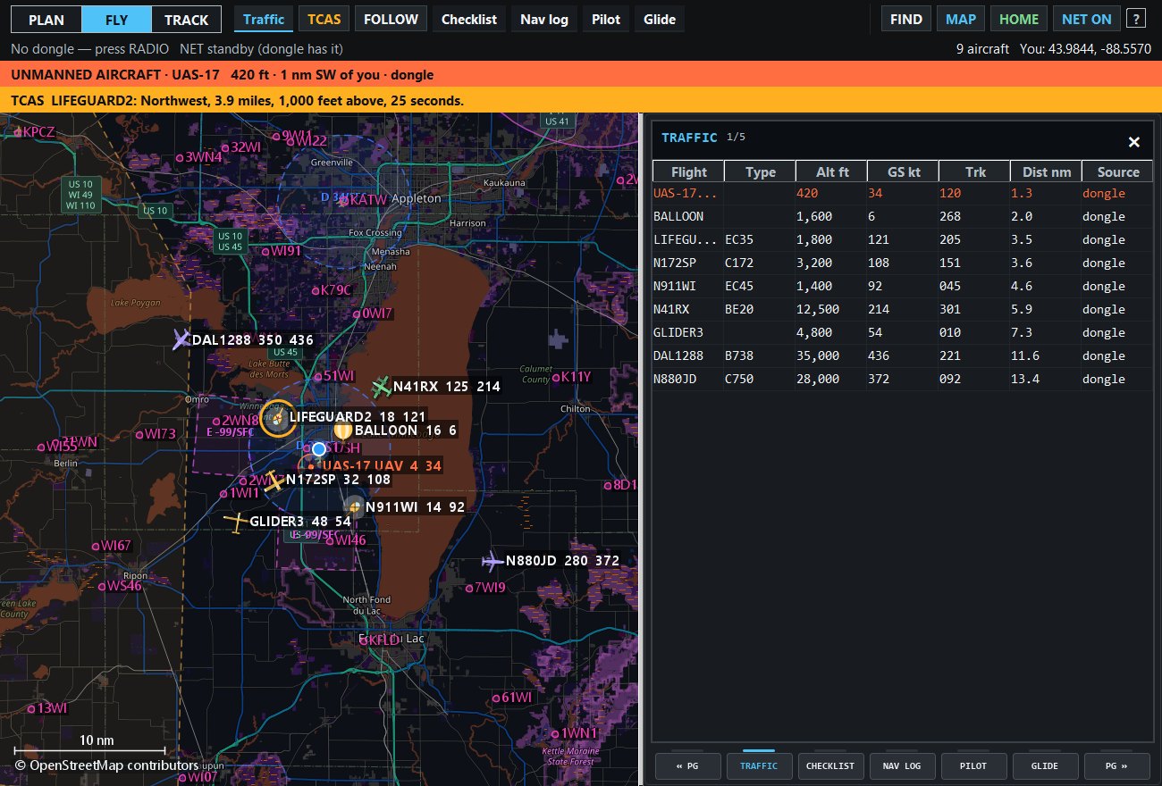Click the FIND button
The image size is (1162, 786).
click(x=906, y=19)
